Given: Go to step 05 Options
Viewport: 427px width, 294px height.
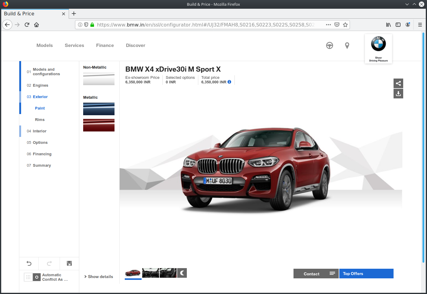Looking at the screenshot, I should coord(37,143).
